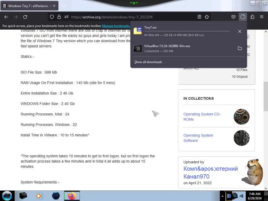Go back to the previous page
Viewport: 268px width, 201px height.
pyautogui.click(x=6, y=17)
